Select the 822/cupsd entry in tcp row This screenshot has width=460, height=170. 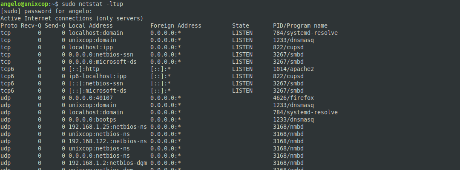point(288,48)
